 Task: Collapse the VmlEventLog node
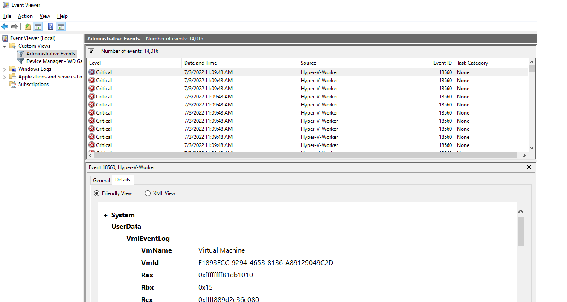tap(119, 239)
